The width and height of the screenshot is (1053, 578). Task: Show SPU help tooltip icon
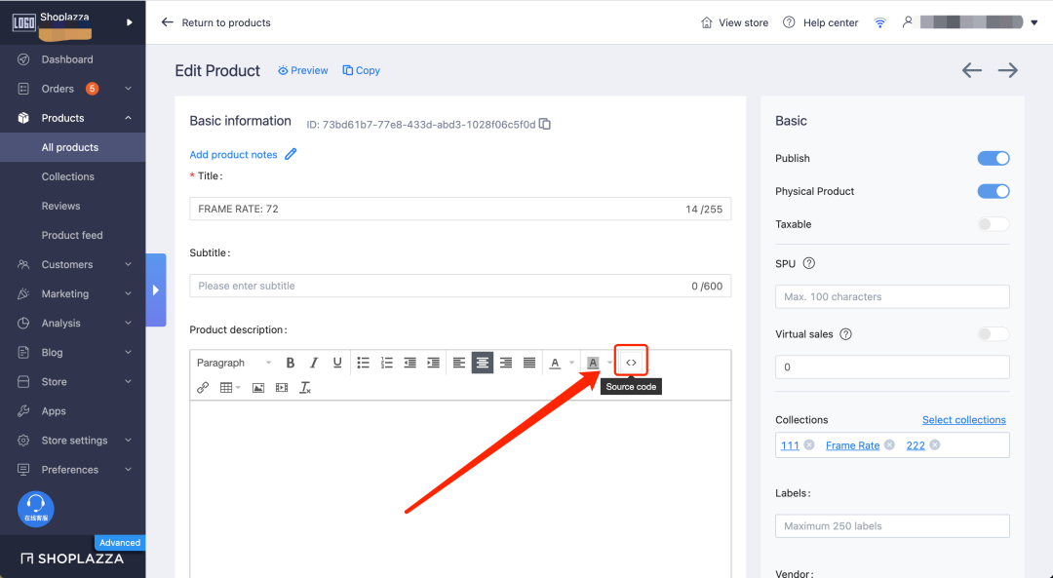809,263
